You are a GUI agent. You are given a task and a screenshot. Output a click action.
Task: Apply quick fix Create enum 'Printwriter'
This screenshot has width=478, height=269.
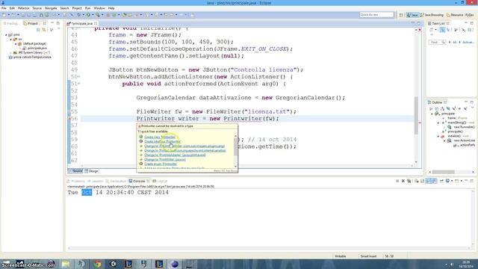coord(161,164)
